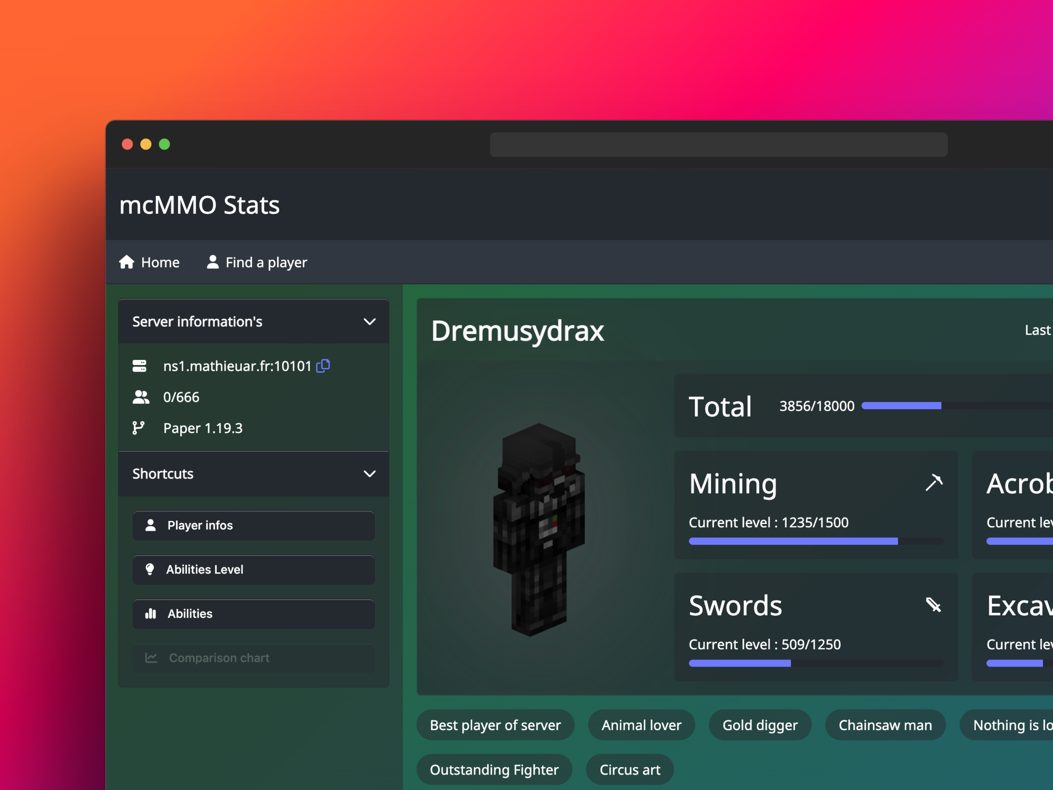Click the green maximize window dot
Image resolution: width=1053 pixels, height=790 pixels.
[x=164, y=144]
